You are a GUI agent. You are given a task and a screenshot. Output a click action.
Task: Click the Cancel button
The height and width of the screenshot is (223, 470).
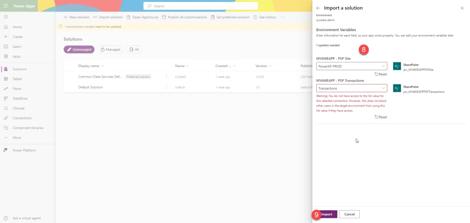click(349, 214)
